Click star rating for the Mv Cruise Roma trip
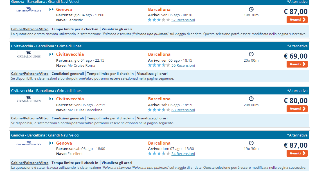Viewport: 324px width, 176px height. pos(159,65)
